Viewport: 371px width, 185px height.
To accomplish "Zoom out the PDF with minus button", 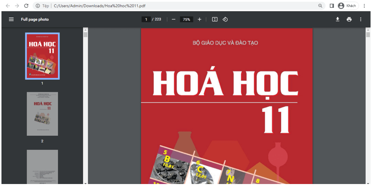I will click(173, 19).
